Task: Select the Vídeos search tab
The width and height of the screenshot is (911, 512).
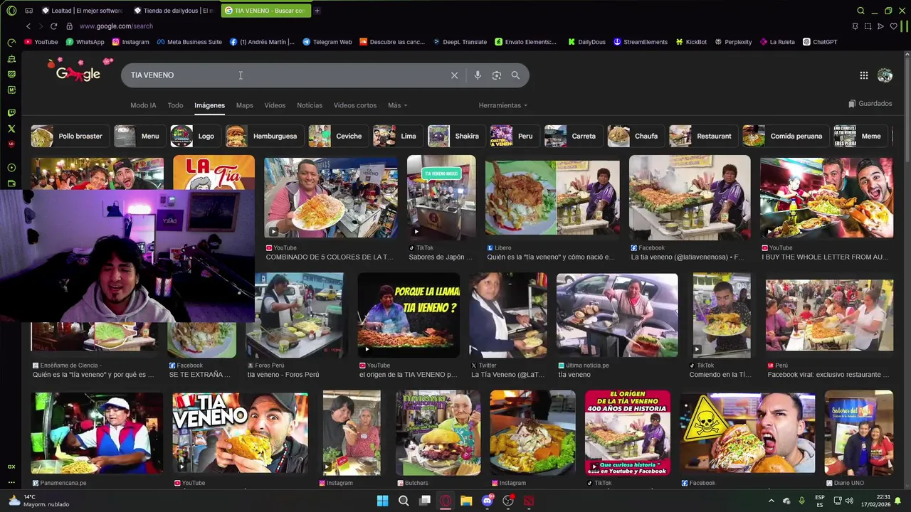Action: [275, 105]
